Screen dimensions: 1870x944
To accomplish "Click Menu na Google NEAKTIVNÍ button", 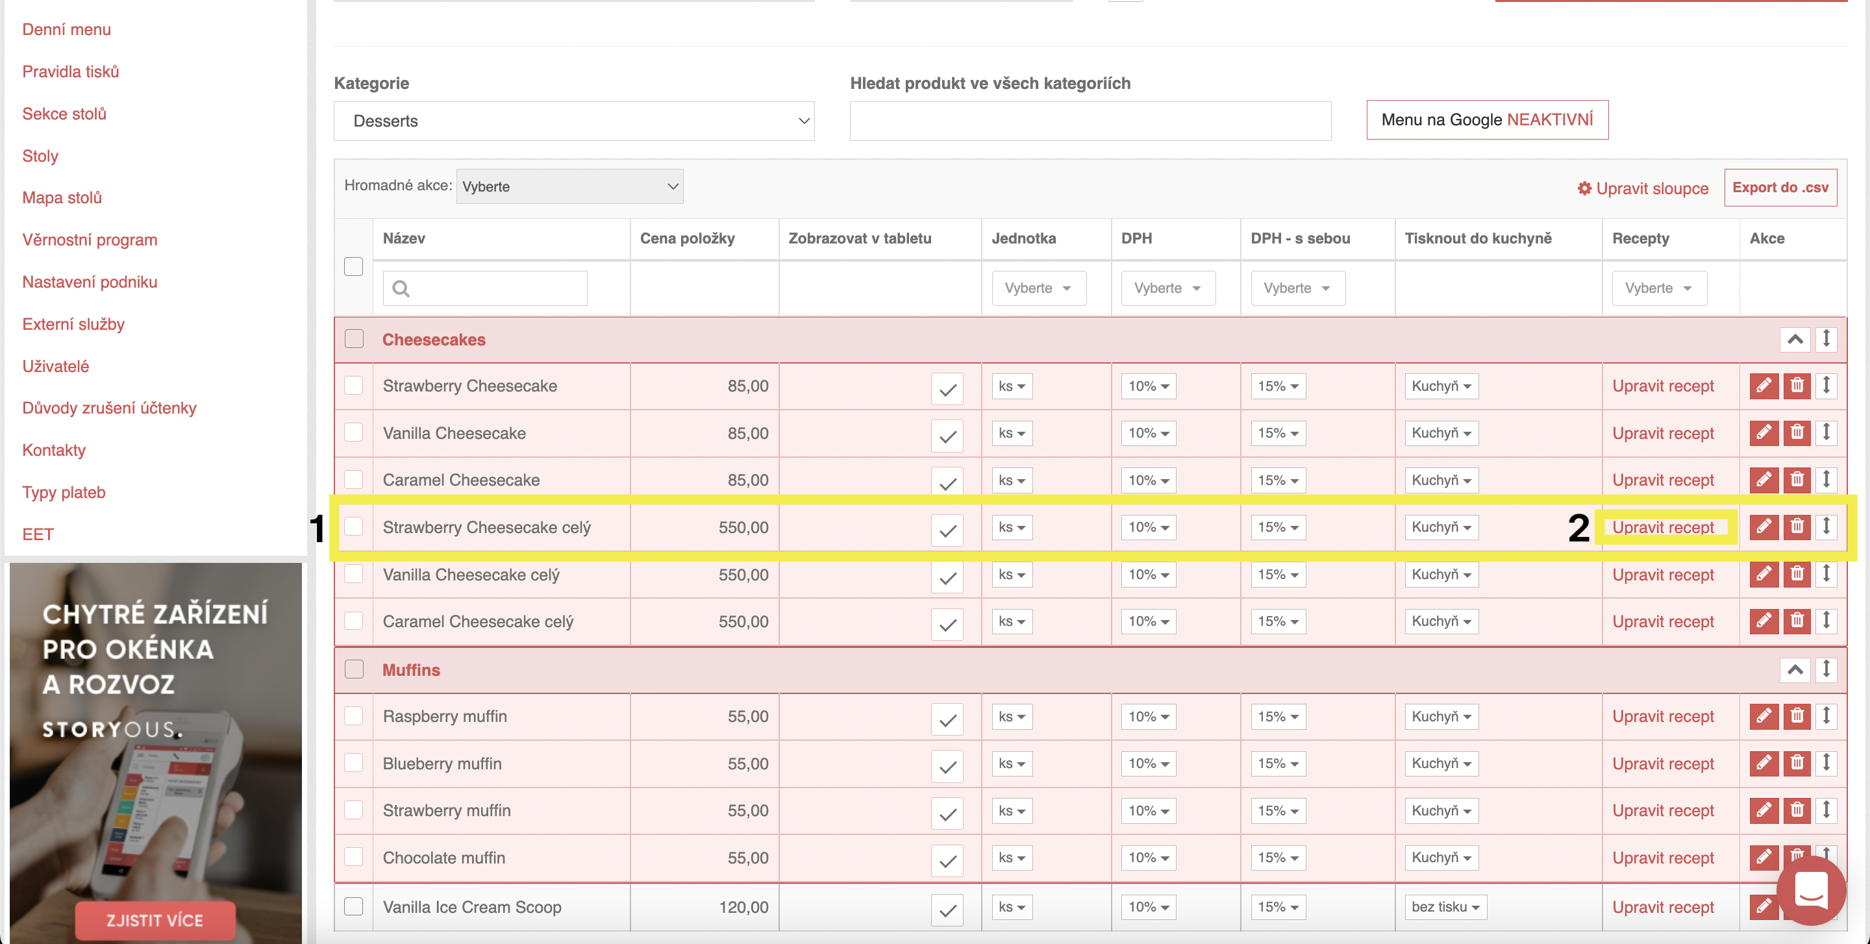I will click(1487, 119).
